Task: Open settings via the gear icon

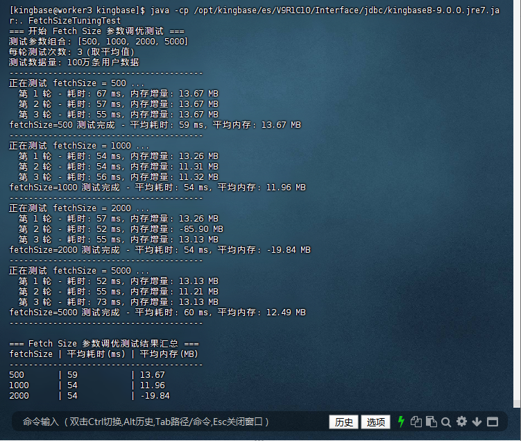Action: click(461, 422)
